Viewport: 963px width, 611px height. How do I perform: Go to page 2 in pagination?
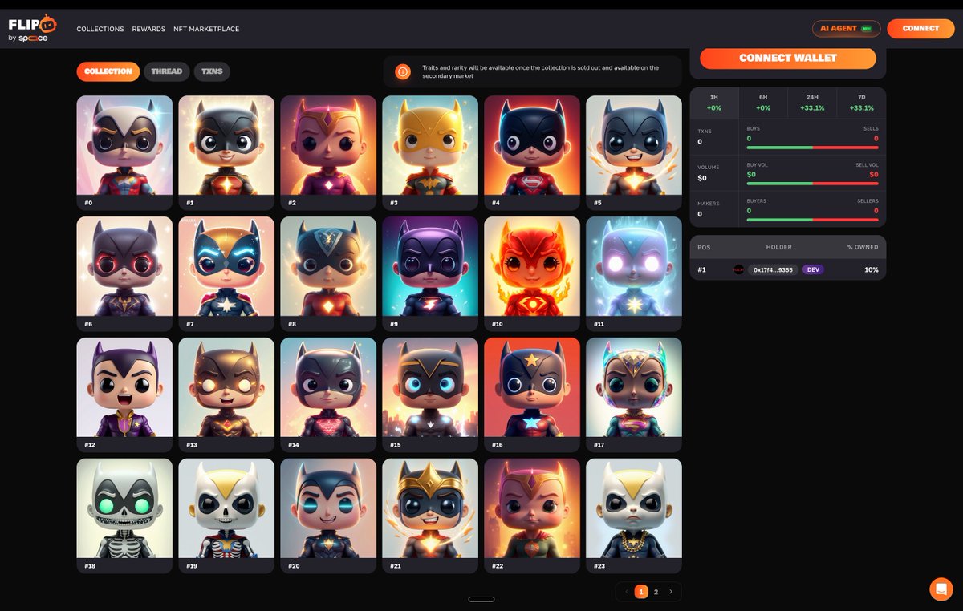pos(656,592)
